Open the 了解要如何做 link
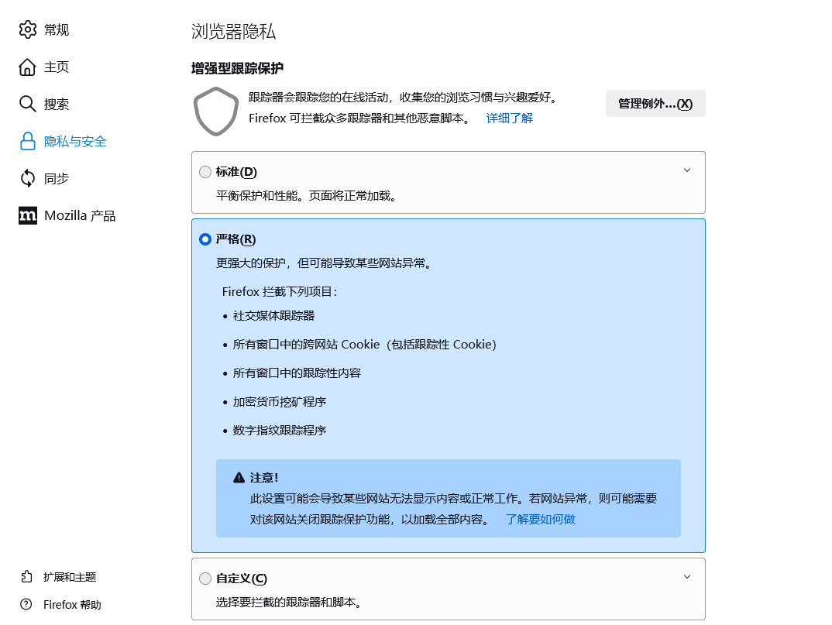 click(x=540, y=519)
